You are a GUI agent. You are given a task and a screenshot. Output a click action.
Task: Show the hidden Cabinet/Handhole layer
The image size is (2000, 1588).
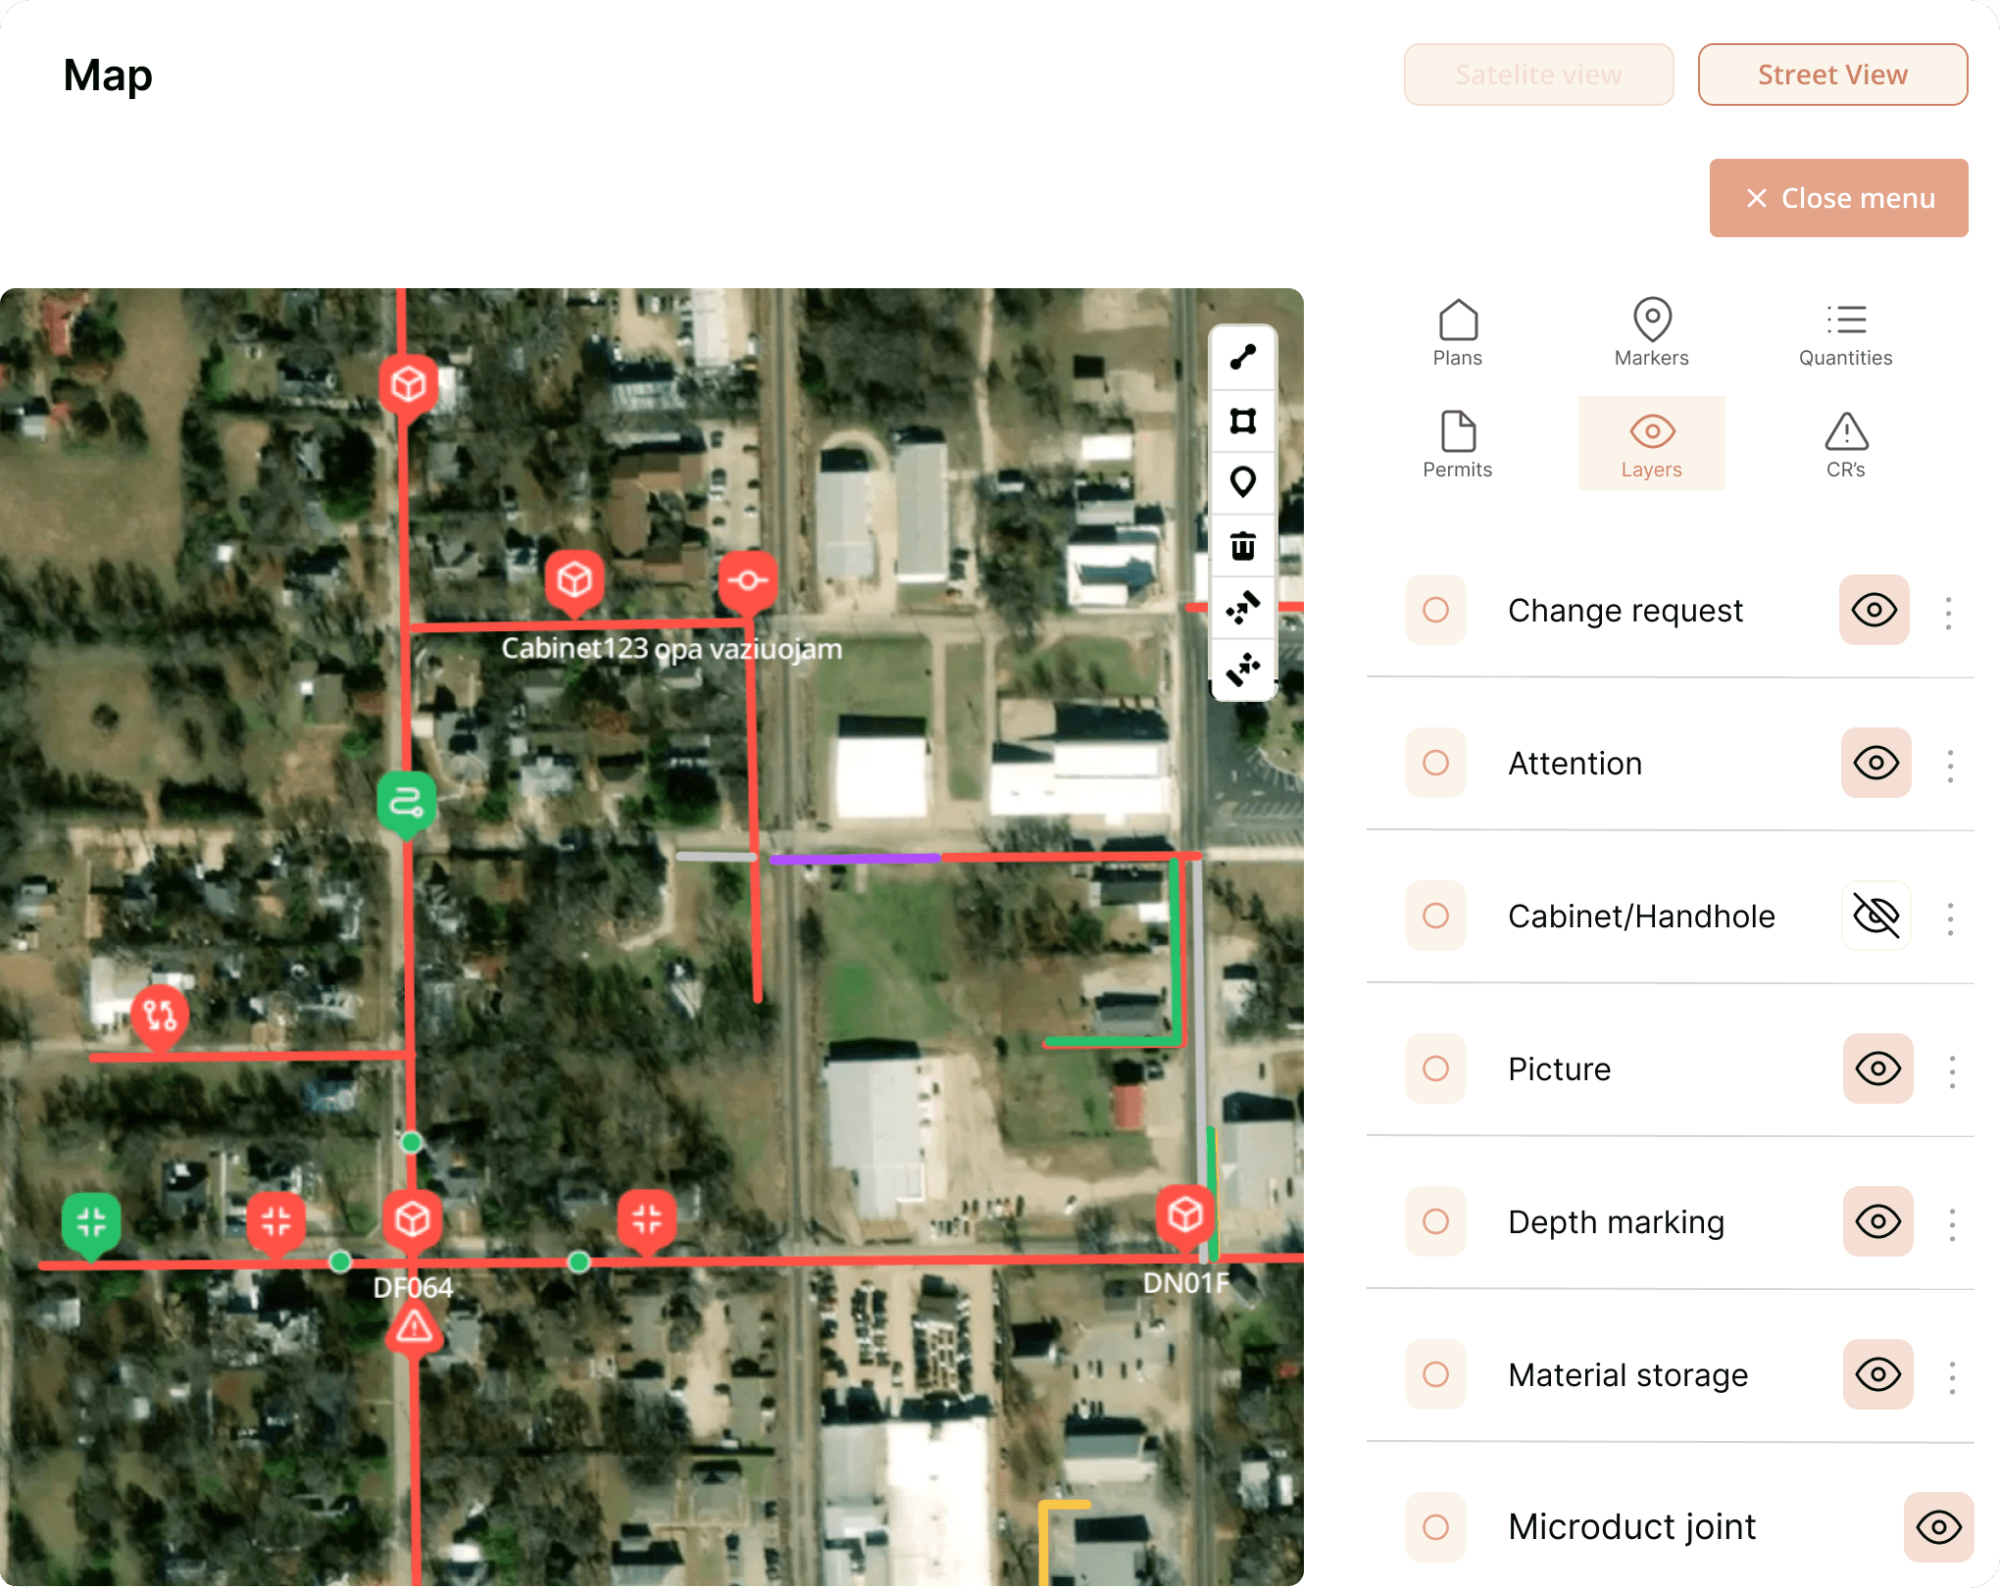[x=1875, y=916]
